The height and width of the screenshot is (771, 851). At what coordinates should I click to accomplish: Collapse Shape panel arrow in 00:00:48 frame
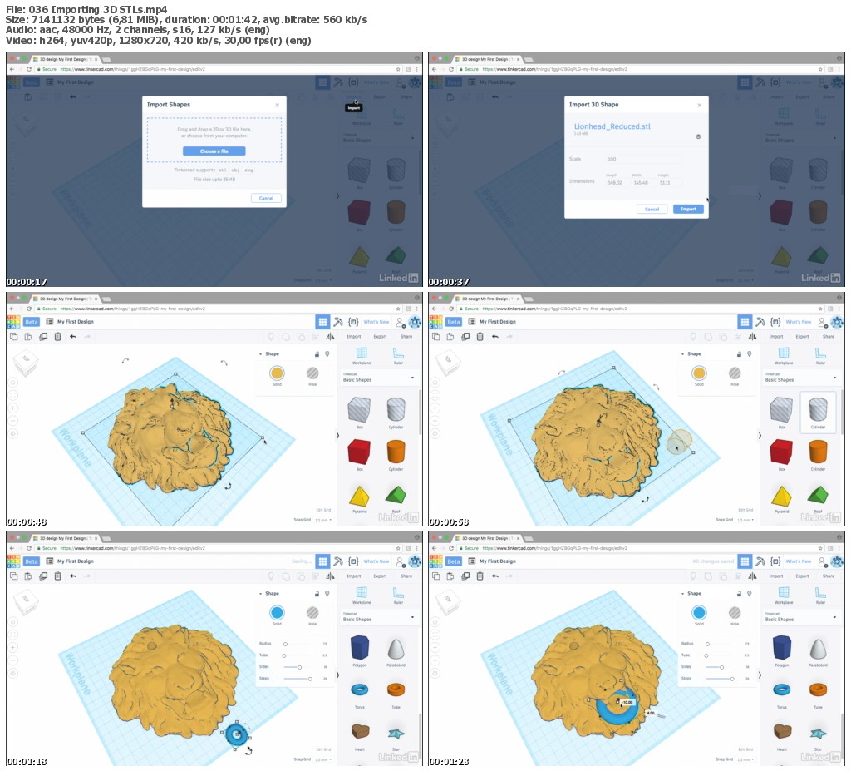coord(260,354)
